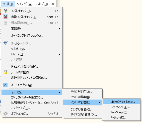Open the ヘルプ(H) menu
The image size is (142, 123).
[42, 4]
